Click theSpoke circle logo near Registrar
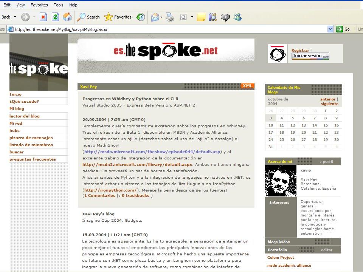Screen dimensions: 363x272 click(278, 54)
